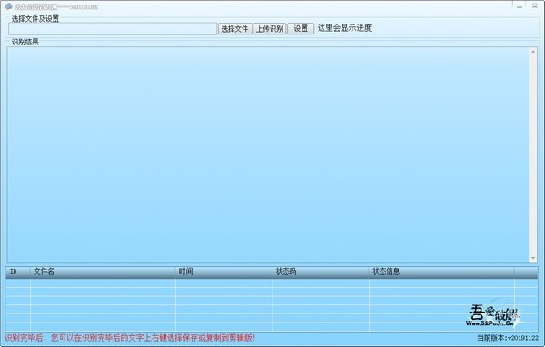Sort by the ID column header

pos(18,272)
